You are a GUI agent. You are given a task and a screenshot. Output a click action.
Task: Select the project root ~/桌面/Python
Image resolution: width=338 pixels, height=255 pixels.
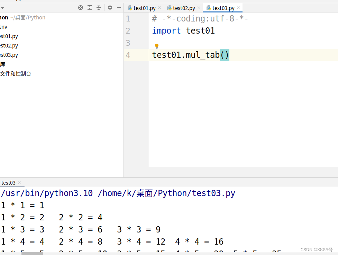pyautogui.click(x=22, y=17)
